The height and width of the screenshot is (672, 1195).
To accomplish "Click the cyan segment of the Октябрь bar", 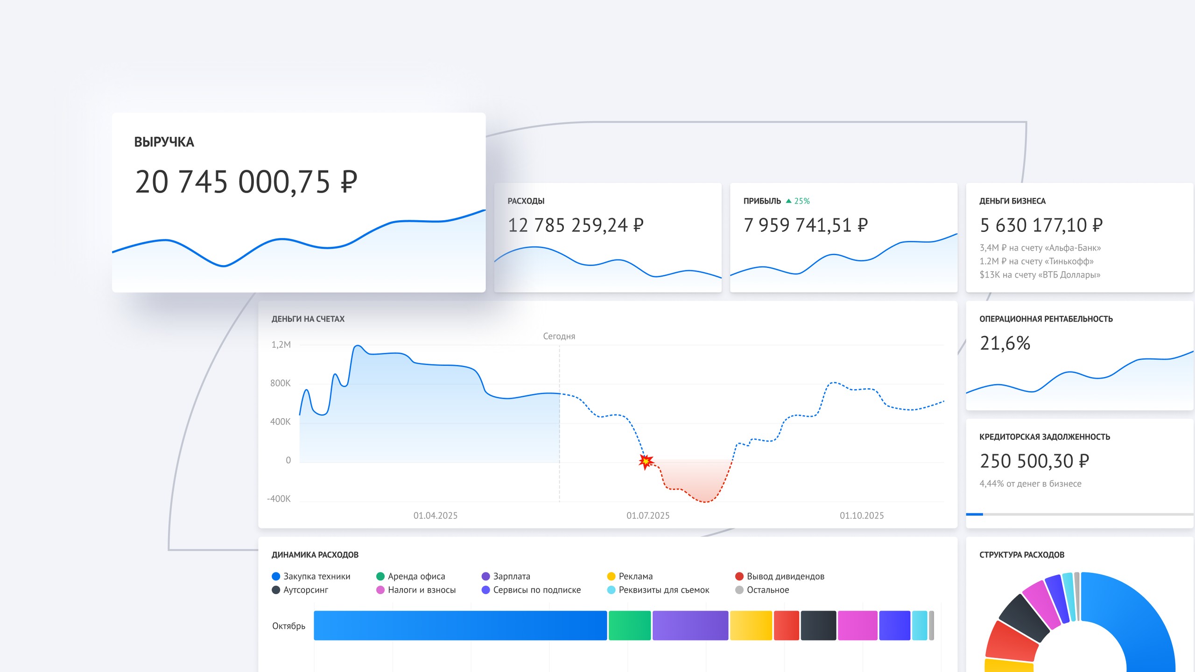I will [920, 625].
